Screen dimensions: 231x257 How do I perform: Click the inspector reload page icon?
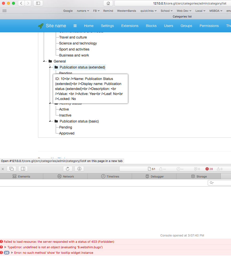[68, 169]
